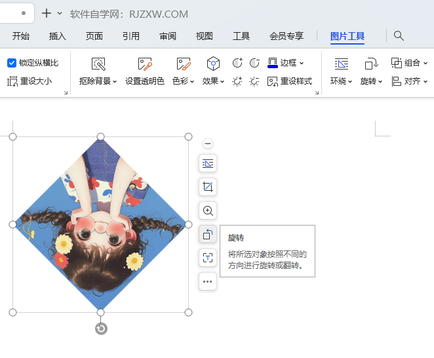Click the floating wrap layout icon
This screenshot has height=358, width=434.
[x=208, y=163]
